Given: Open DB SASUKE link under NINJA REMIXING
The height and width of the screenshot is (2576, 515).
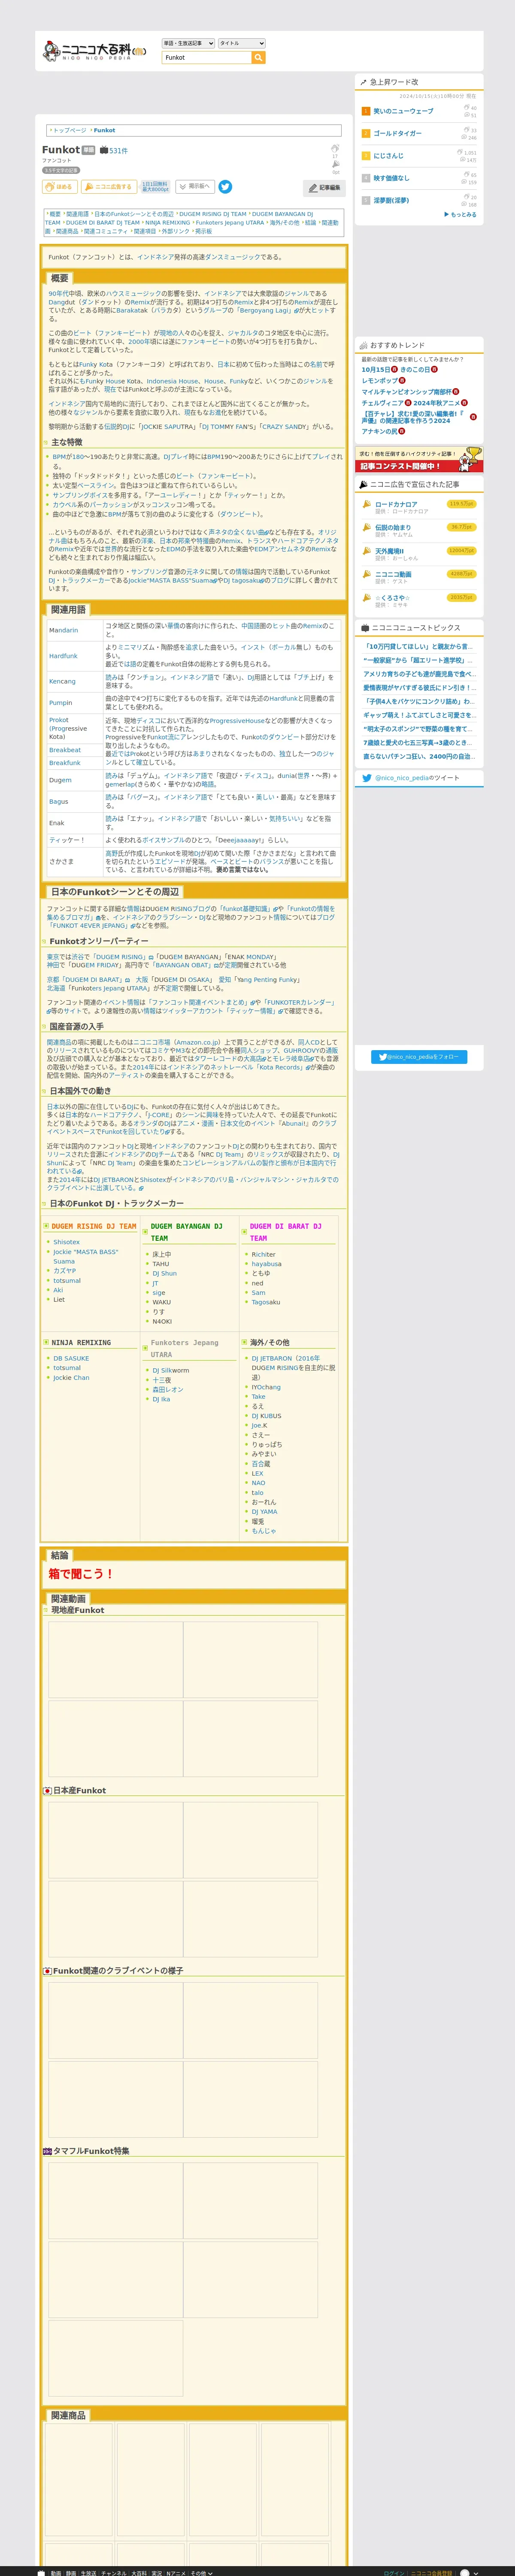Looking at the screenshot, I should 71,1359.
